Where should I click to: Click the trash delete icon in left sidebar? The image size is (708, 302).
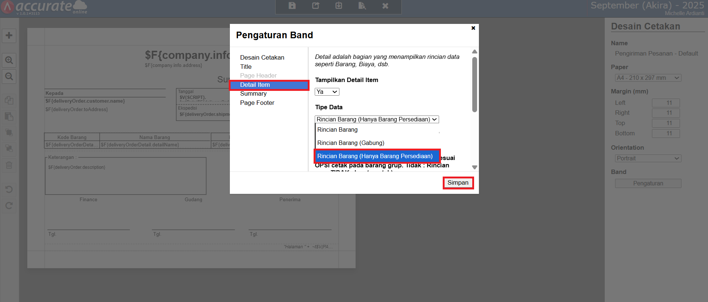9,165
